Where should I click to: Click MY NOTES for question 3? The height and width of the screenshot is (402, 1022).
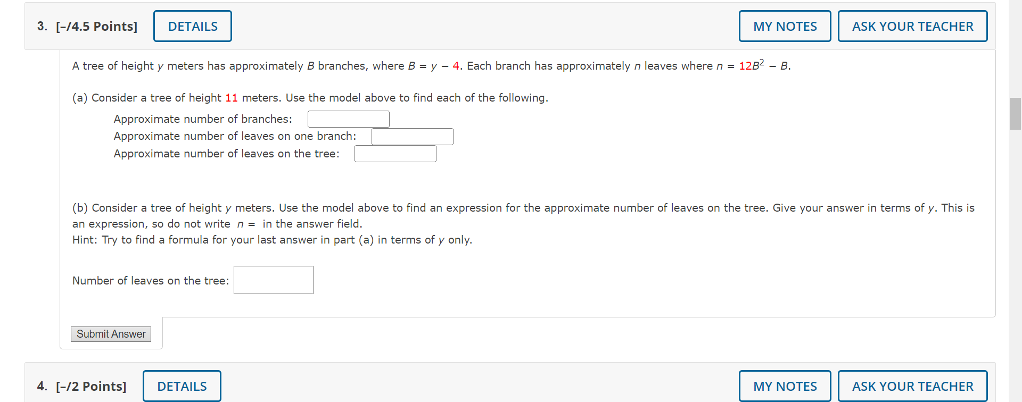[x=785, y=26]
